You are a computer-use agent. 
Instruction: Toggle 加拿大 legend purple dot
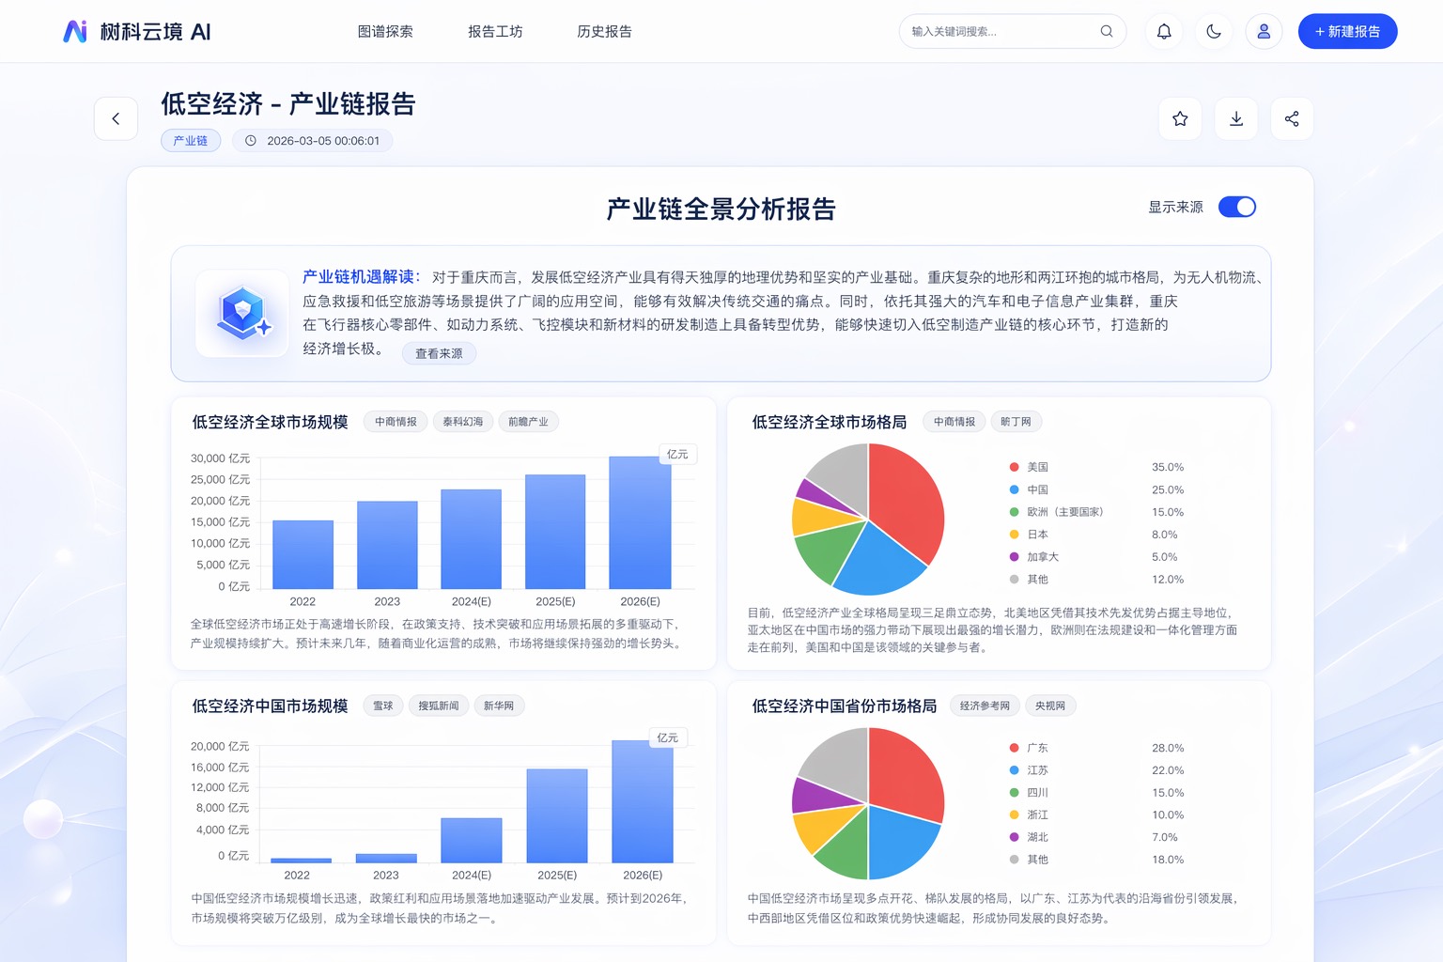coord(1014,557)
